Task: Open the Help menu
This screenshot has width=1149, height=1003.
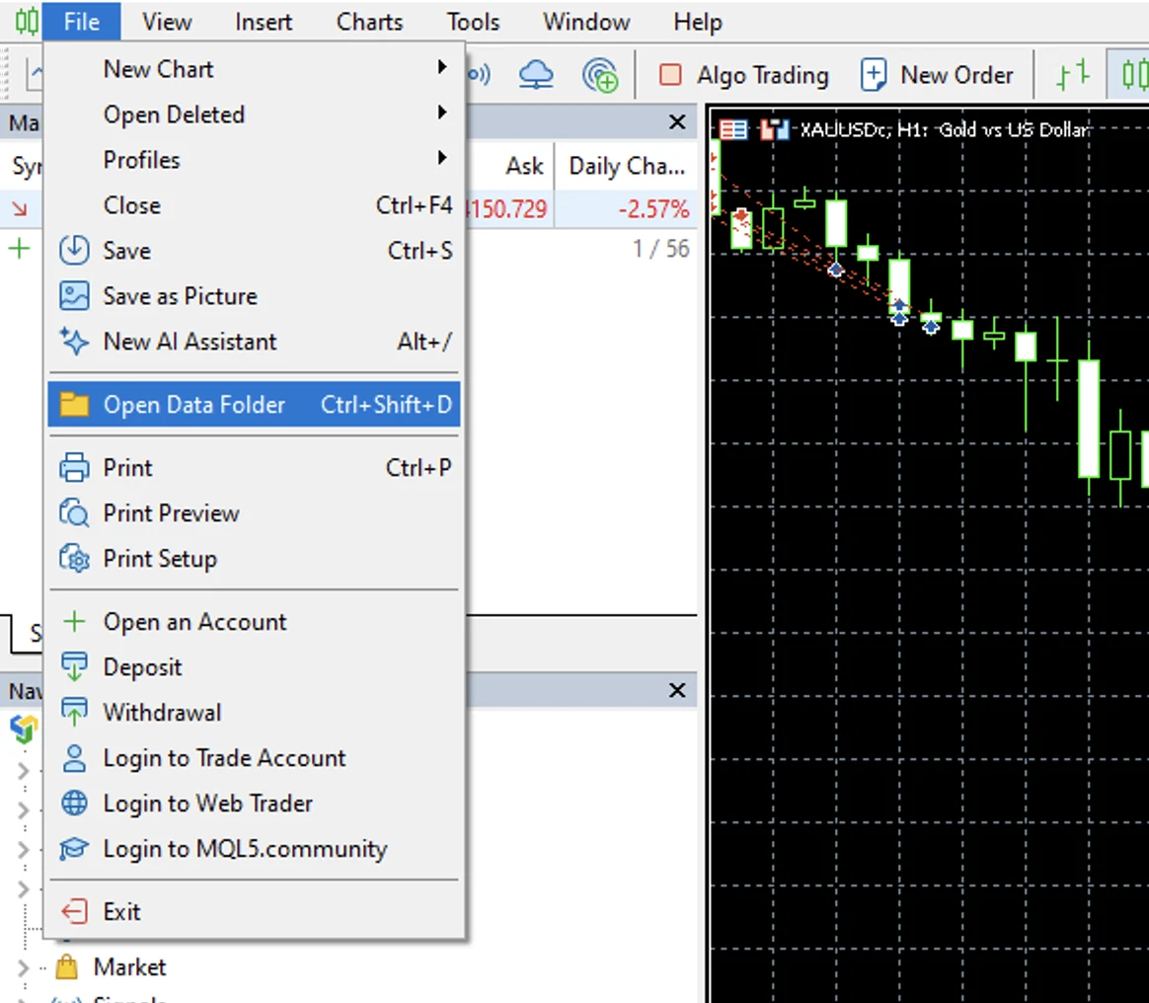Action: pos(698,22)
